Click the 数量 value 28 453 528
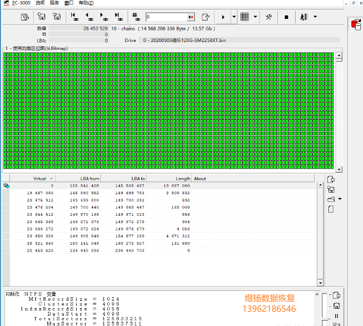The image size is (363, 326). coord(78,28)
